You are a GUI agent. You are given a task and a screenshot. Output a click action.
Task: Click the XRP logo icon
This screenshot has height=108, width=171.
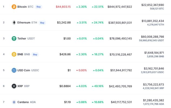(14, 86)
